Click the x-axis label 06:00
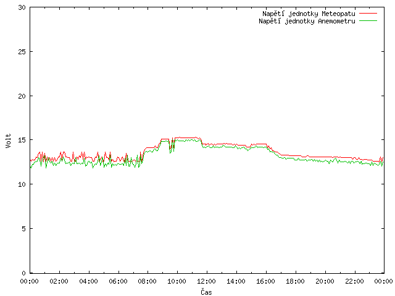This screenshot has width=395, height=296. pyautogui.click(x=118, y=281)
